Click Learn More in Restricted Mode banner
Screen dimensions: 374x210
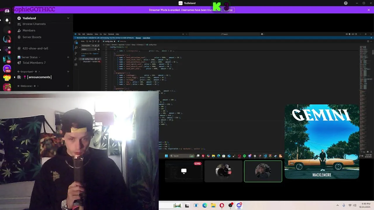146,38
